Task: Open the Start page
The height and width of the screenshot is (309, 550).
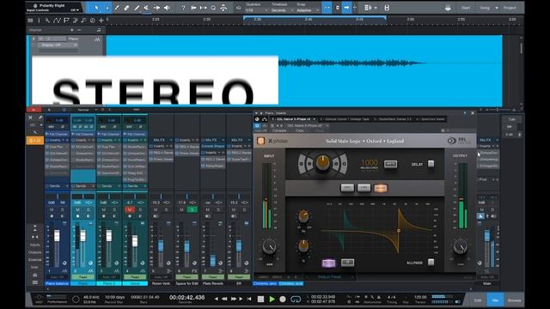Action: coord(466,8)
